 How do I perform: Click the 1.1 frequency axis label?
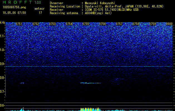[2, 36]
